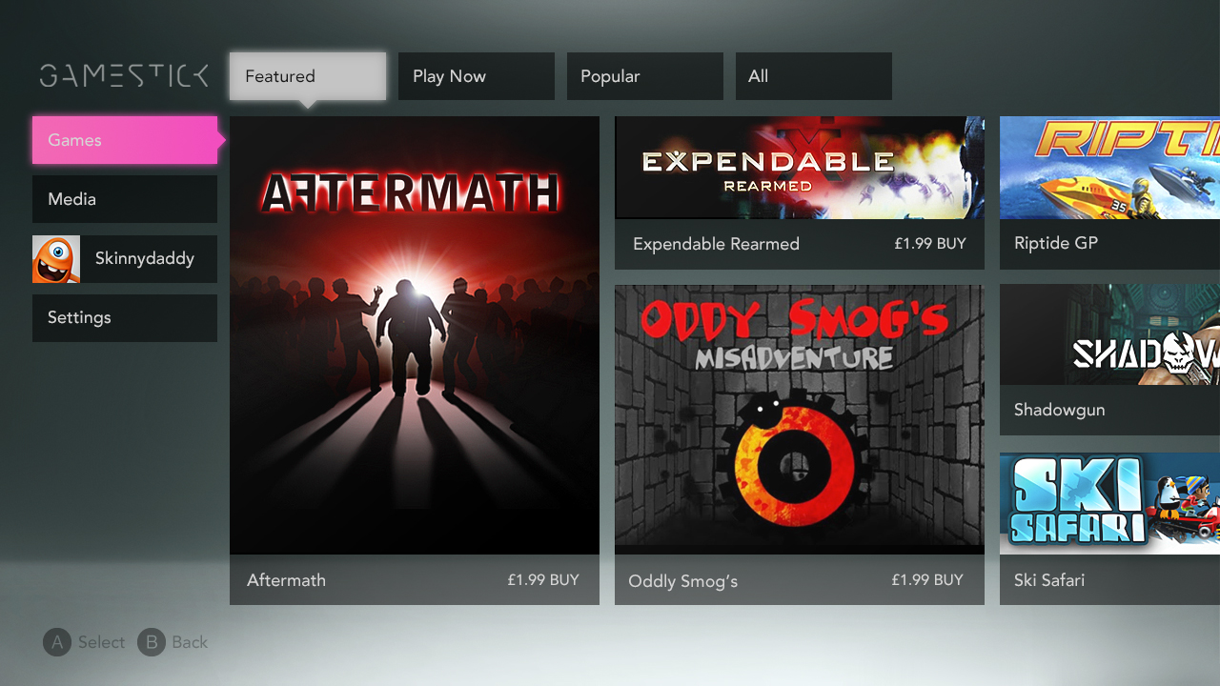Open the Ski Safari banner image
The image size is (1220, 686).
point(1109,503)
